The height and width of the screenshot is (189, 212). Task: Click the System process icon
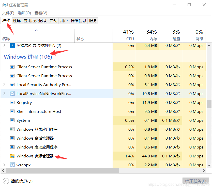point(12,120)
